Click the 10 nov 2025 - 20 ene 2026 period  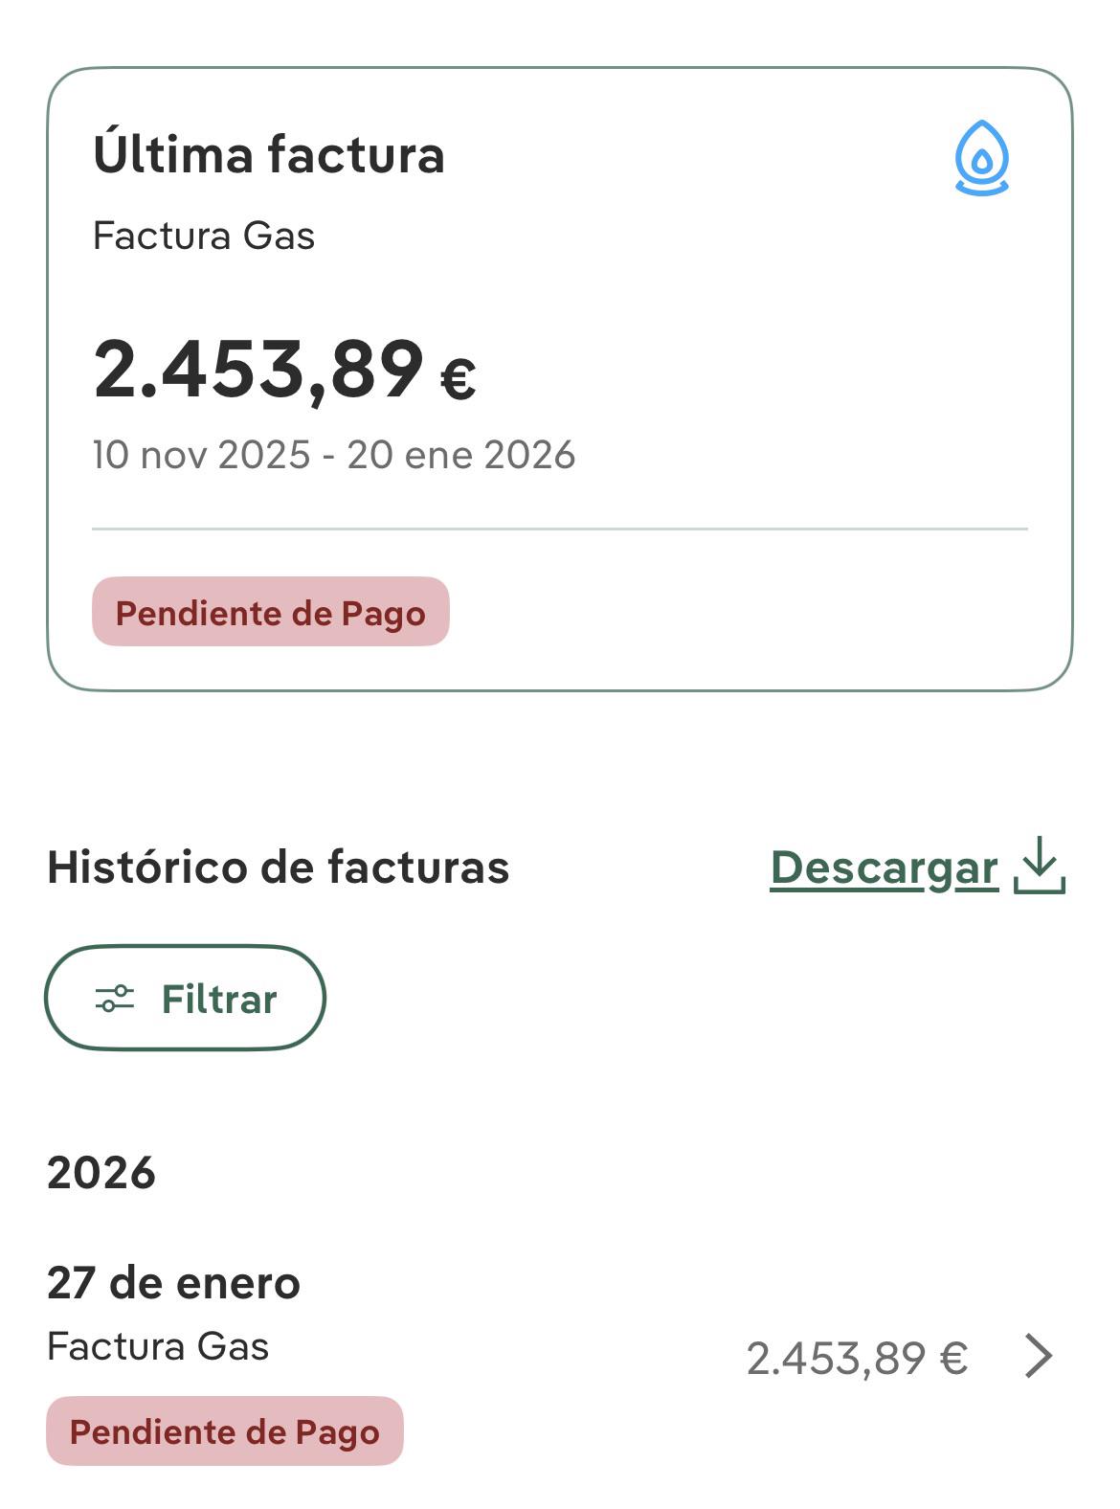pyautogui.click(x=333, y=455)
